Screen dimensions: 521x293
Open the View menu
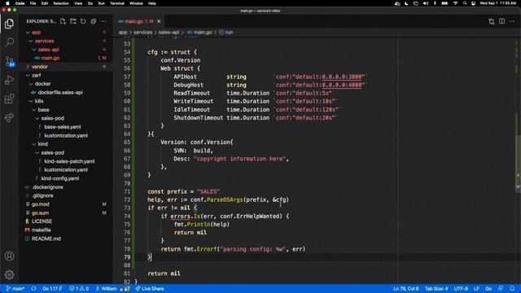pos(78,3)
